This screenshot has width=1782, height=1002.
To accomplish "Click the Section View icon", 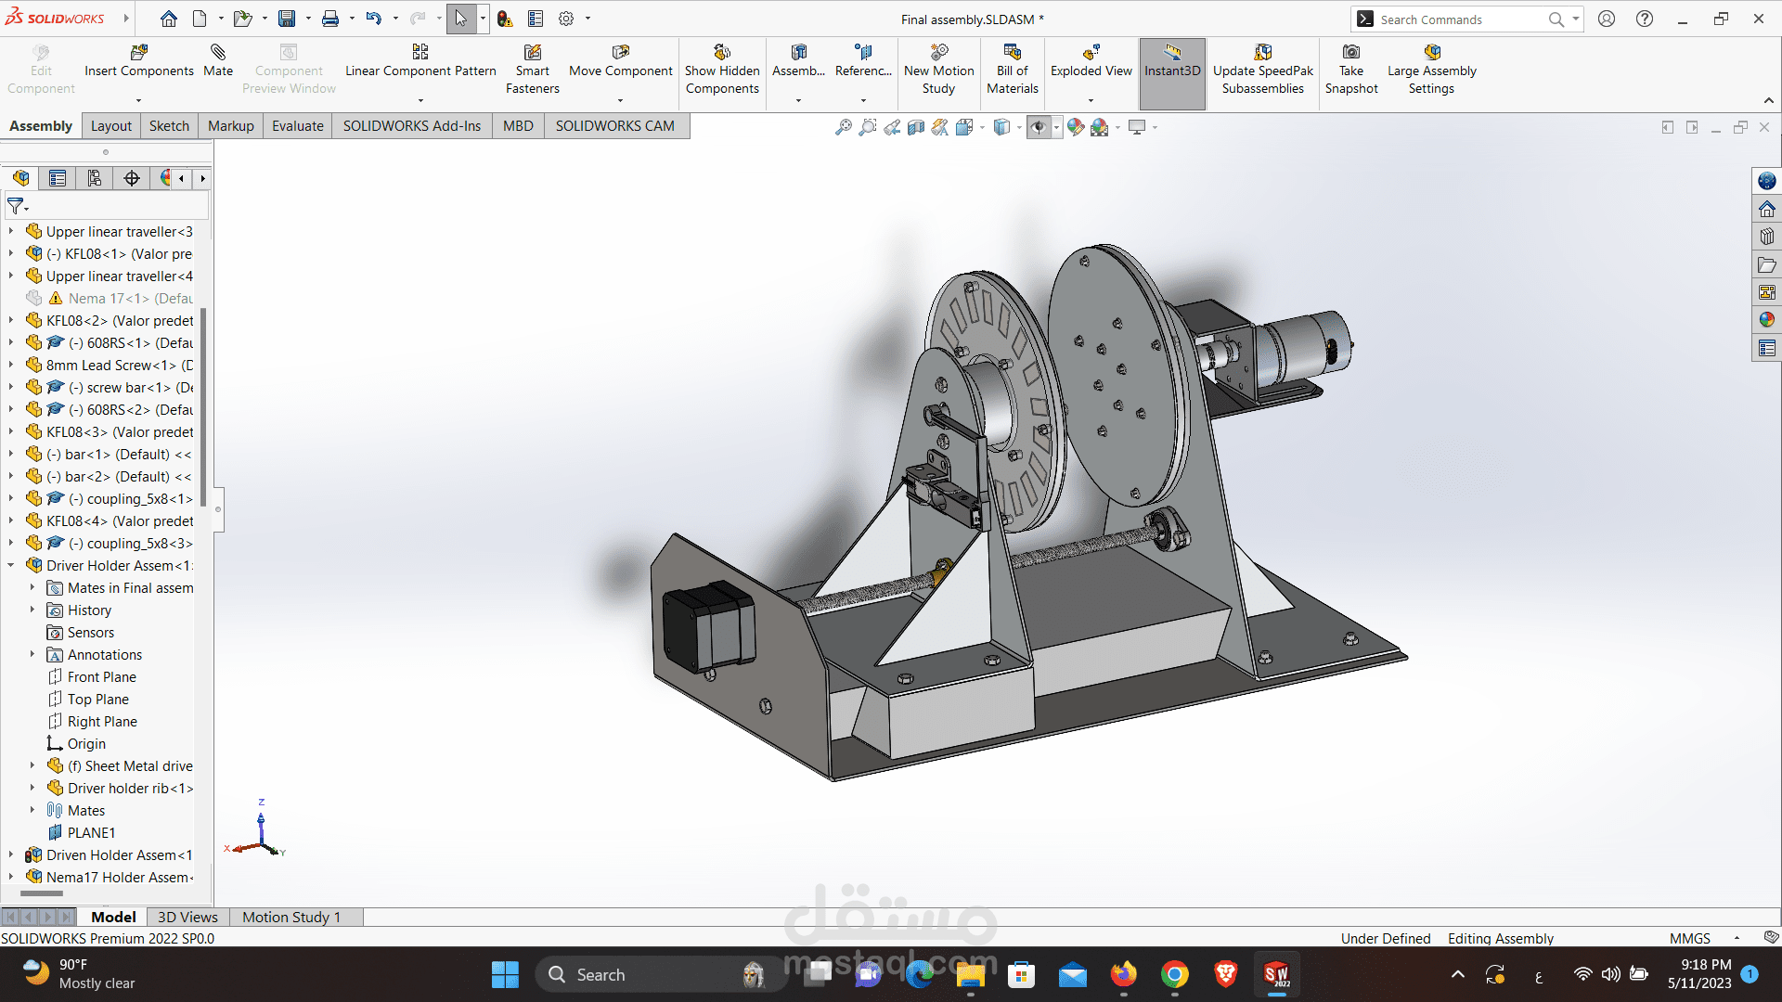I will tap(916, 127).
